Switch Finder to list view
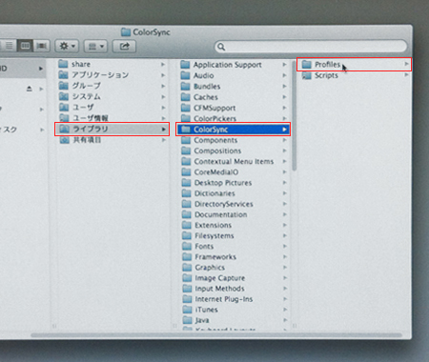The width and height of the screenshot is (429, 362). (x=9, y=46)
